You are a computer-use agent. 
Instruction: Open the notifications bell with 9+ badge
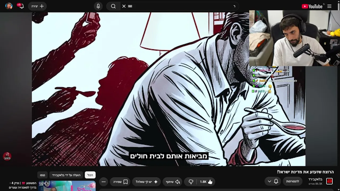(x=21, y=6)
